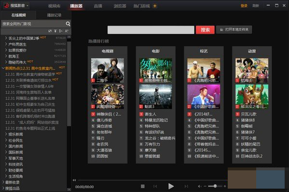The height and width of the screenshot is (192, 289).
Task: Open 特种部队 in the 电影 ranking
Action: [x=152, y=126]
